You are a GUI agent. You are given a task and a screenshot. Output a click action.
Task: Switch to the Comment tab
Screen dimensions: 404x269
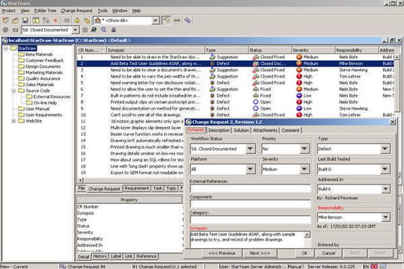point(290,130)
